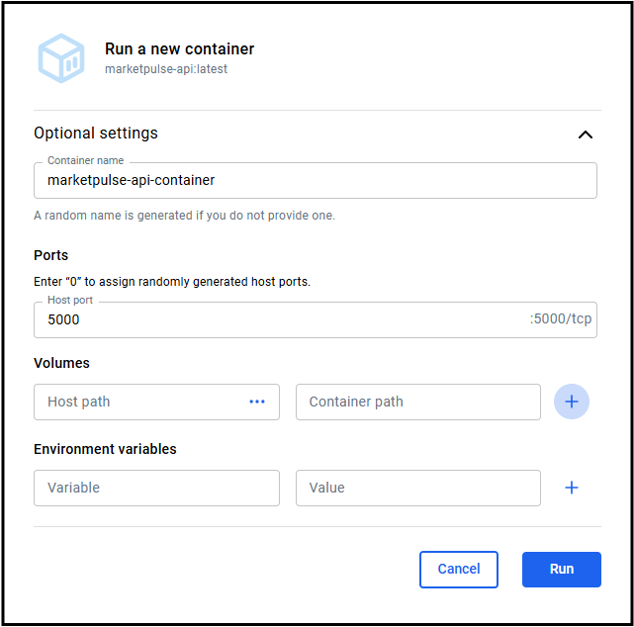Click the Container name input field

click(315, 181)
